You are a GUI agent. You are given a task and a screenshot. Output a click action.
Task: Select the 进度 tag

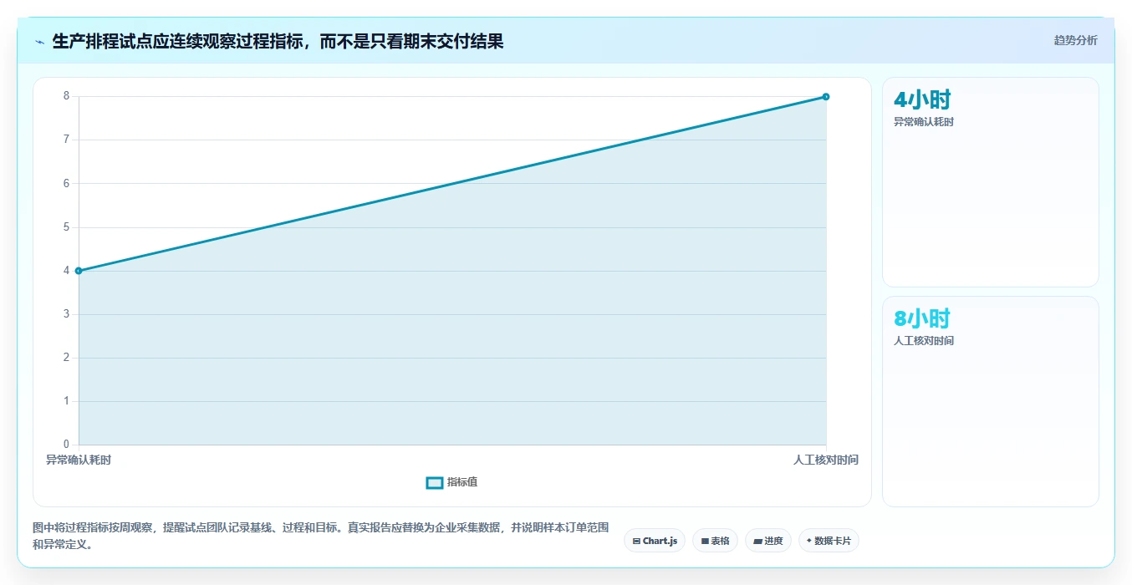(767, 541)
